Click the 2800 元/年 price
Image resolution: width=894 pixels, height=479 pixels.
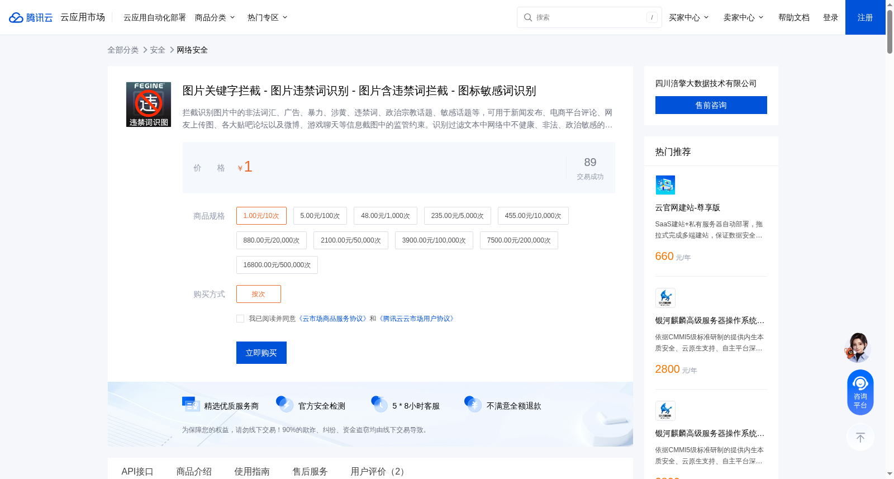[x=676, y=369]
